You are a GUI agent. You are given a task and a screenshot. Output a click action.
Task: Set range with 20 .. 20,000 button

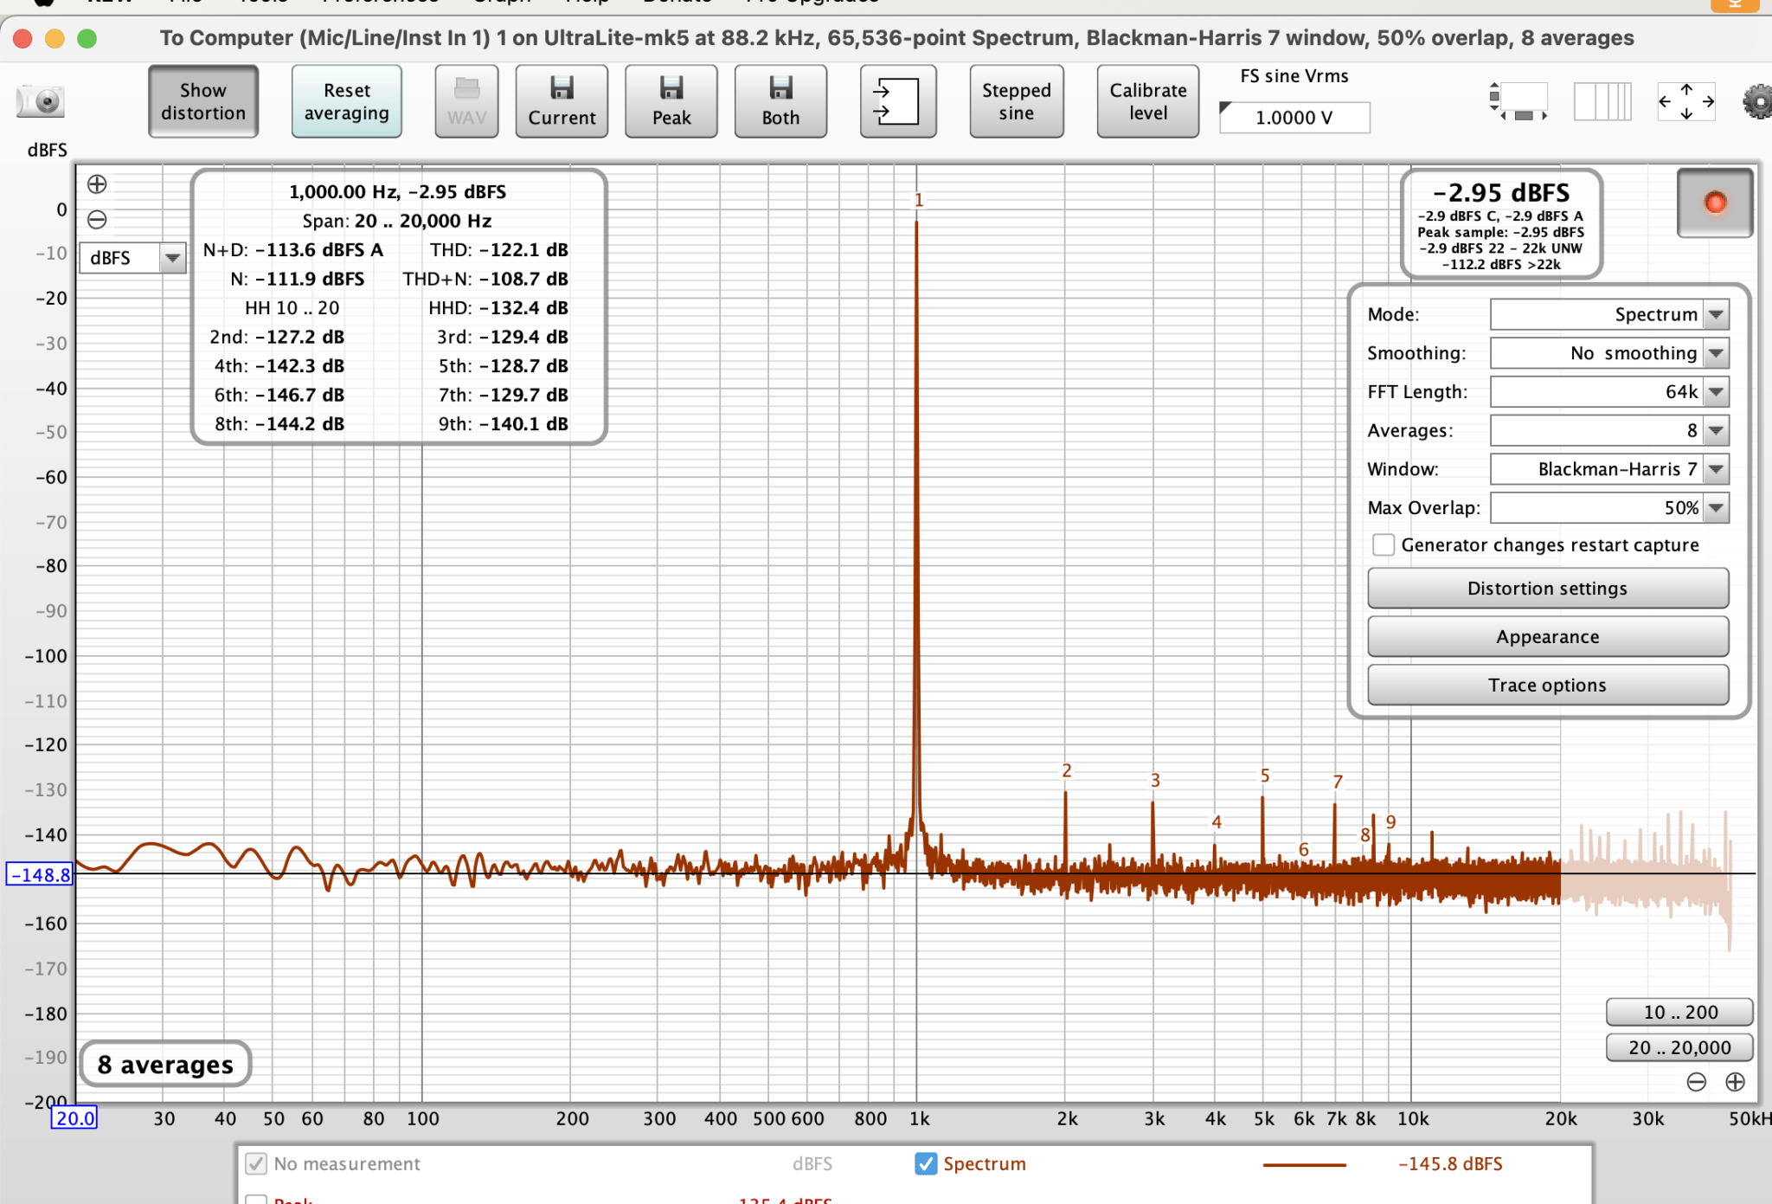pos(1680,1047)
